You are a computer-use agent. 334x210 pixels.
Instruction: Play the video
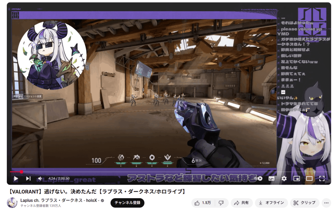click(x=16, y=178)
